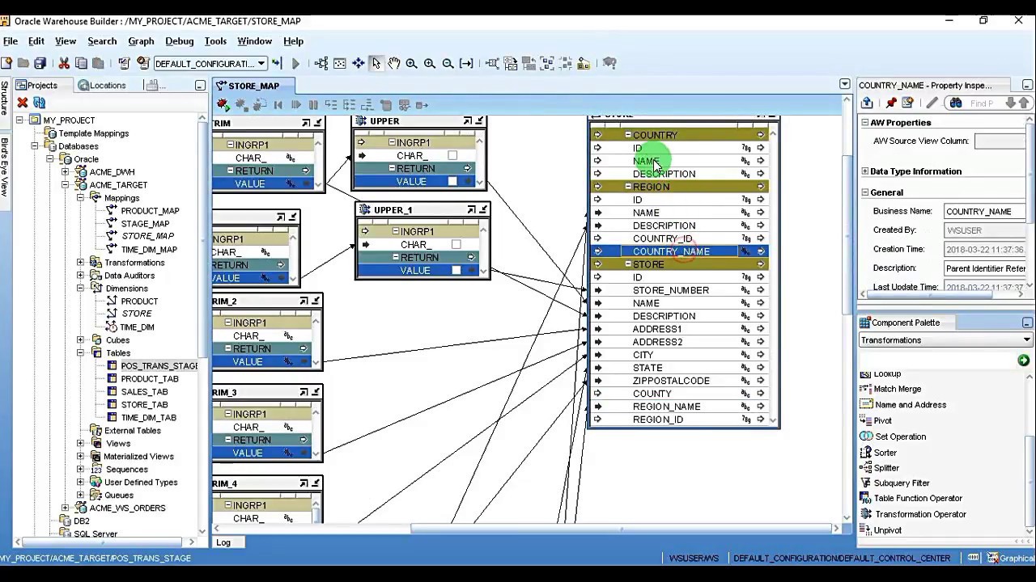Toggle the VALUE checkbox in UPPER operator

pyautogui.click(x=452, y=182)
